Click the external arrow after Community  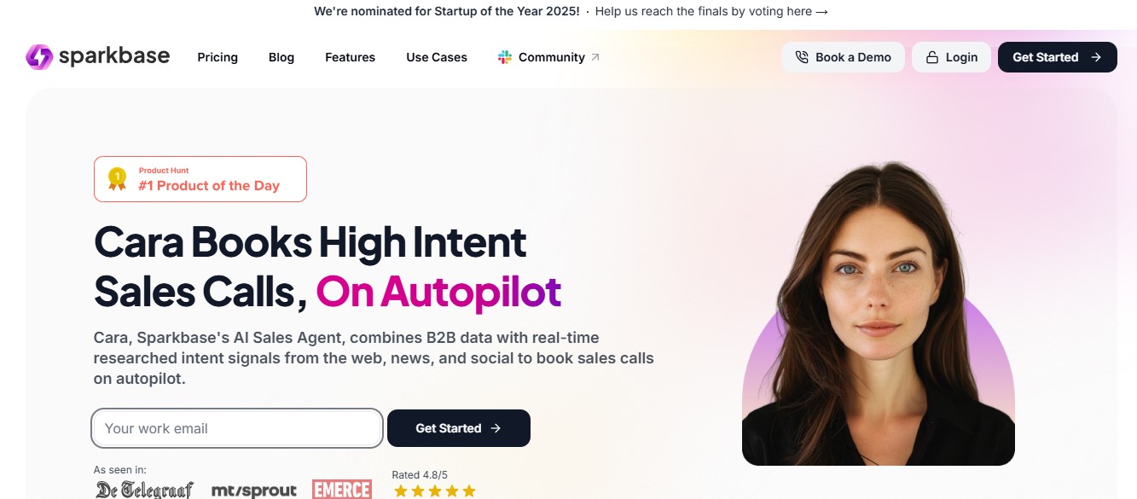(595, 57)
